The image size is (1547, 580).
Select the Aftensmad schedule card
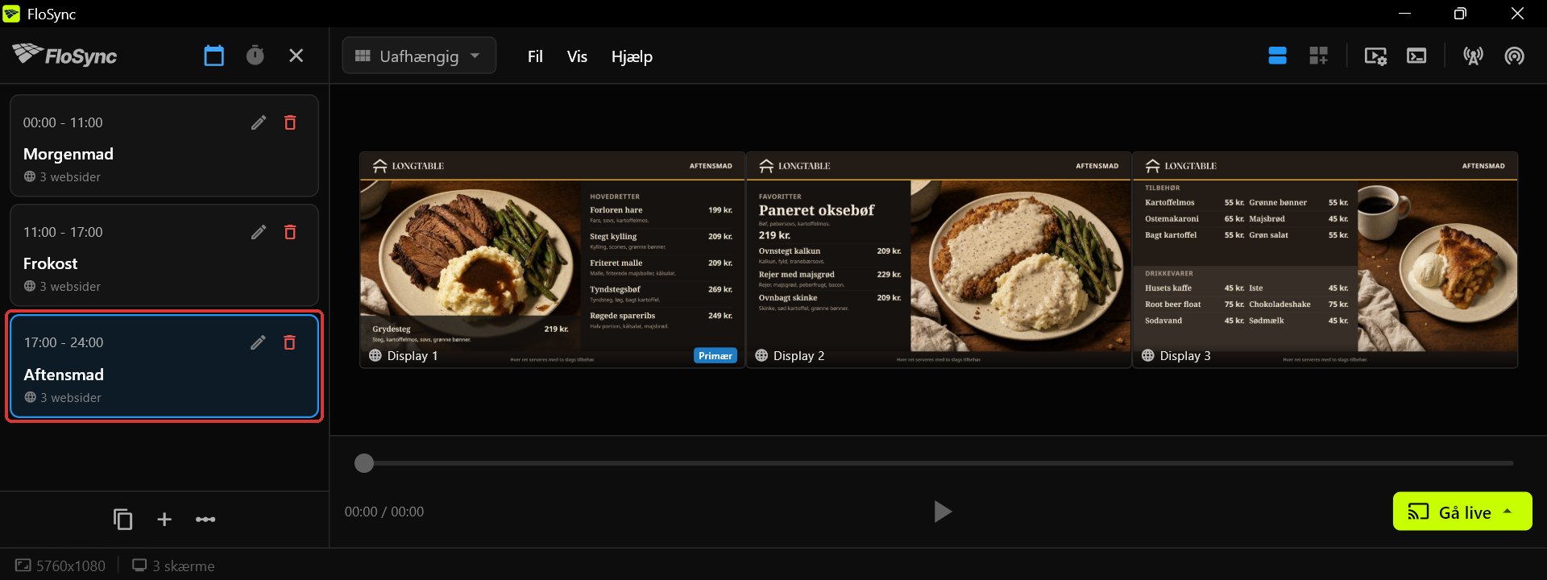coord(164,367)
